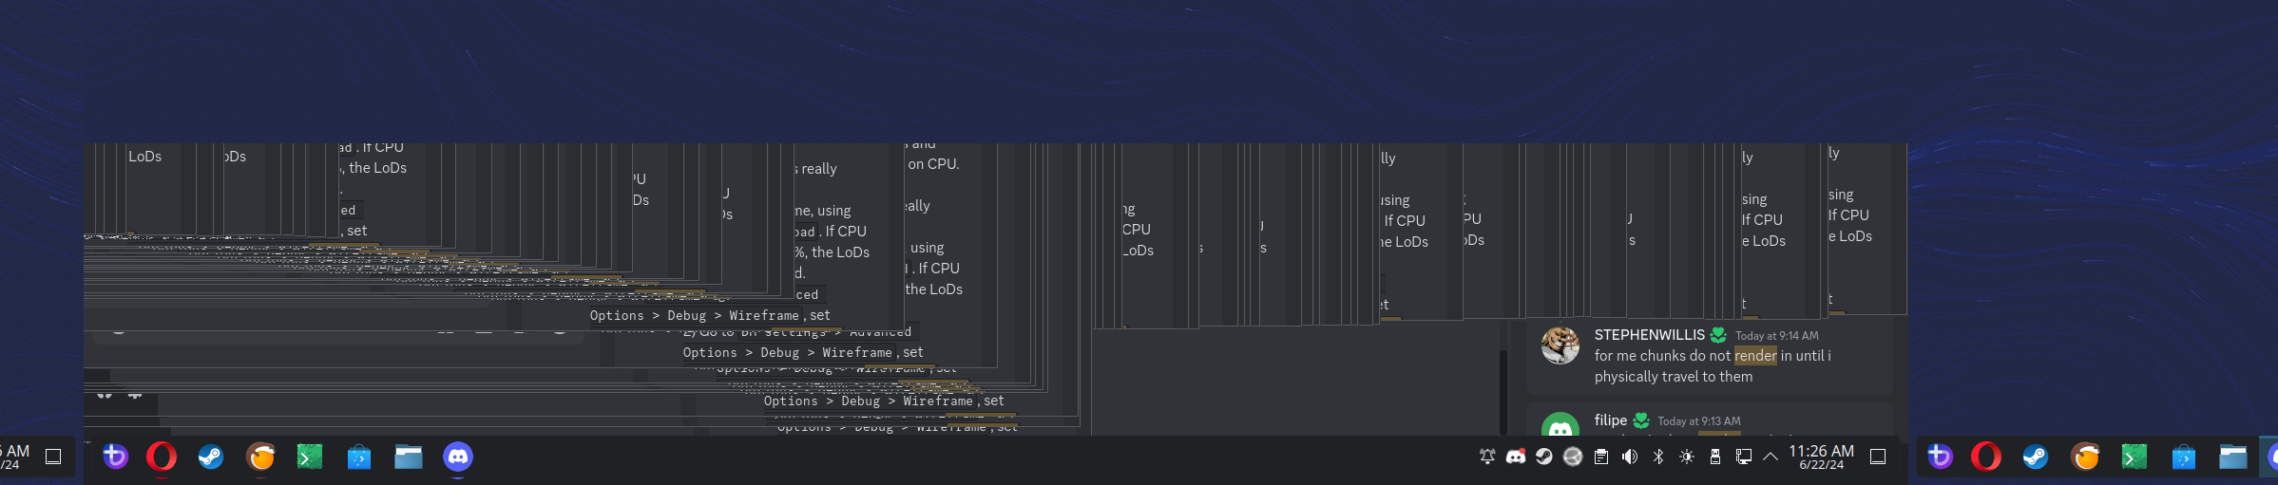The height and width of the screenshot is (485, 2278).
Task: Open the notifications bell in system tray
Action: tap(1487, 457)
